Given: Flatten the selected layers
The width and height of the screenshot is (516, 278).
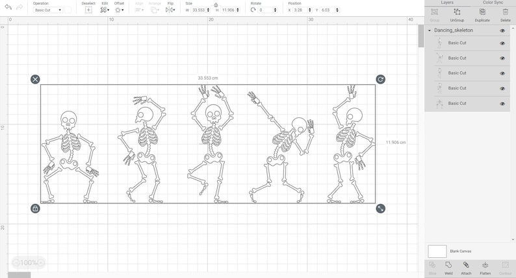Looking at the screenshot, I should 485,264.
